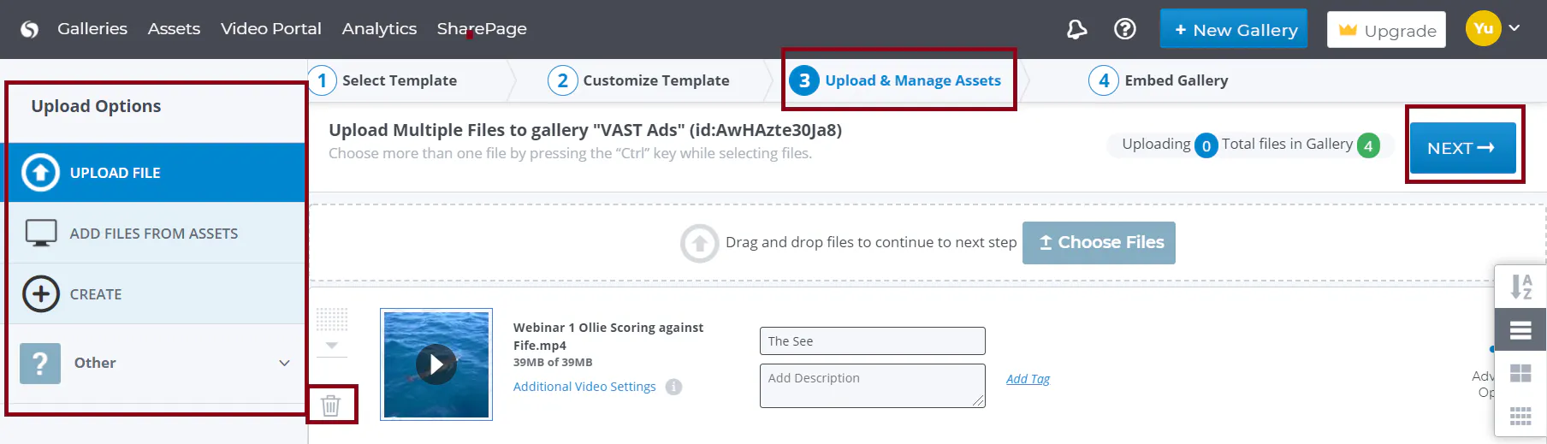Go to step 2 Customize Template
Screen dimensions: 1547x444
tap(639, 80)
